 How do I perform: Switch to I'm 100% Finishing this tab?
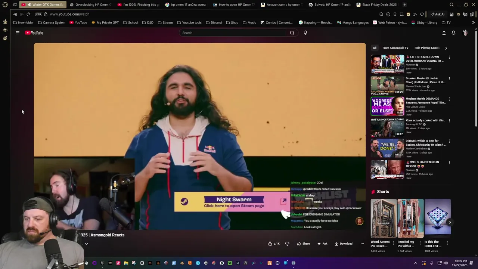(138, 5)
